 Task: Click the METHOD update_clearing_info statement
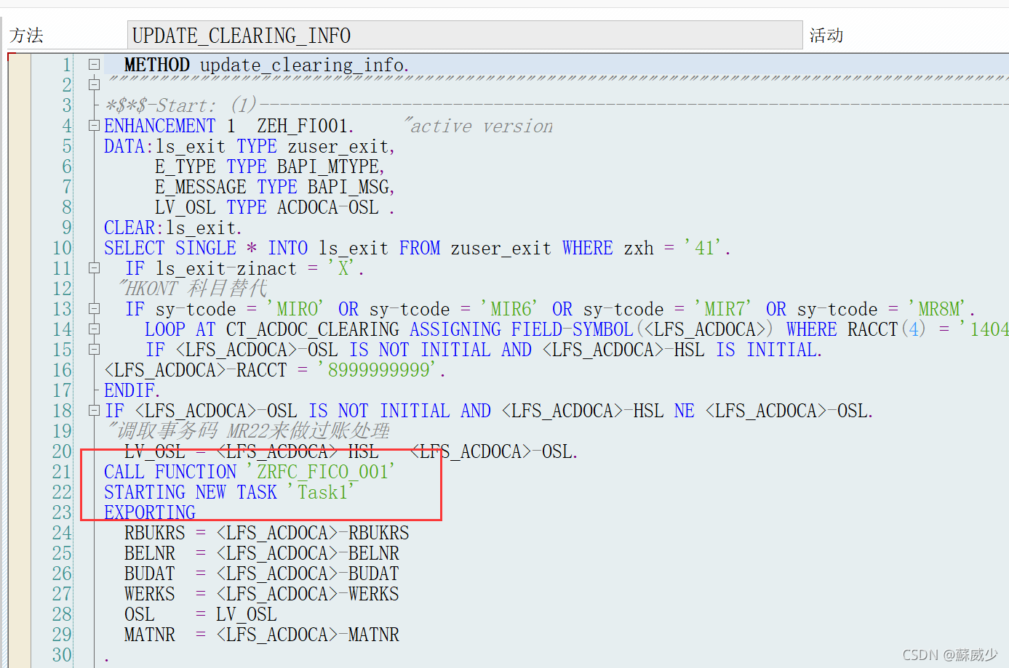click(266, 65)
